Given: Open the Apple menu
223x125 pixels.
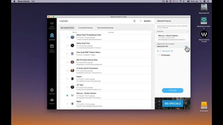Looking at the screenshot, I should [x=14, y=1].
